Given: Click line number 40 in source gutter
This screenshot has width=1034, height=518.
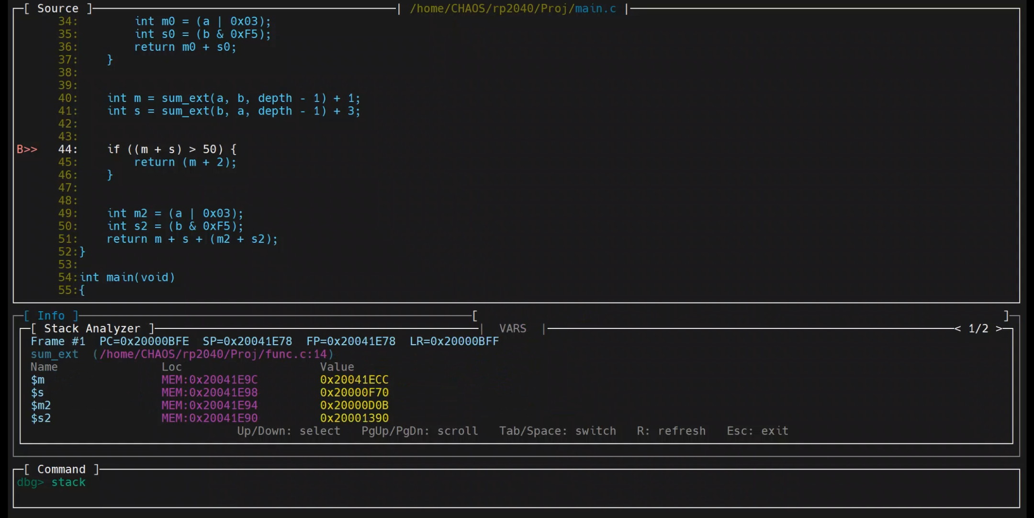Looking at the screenshot, I should [67, 98].
